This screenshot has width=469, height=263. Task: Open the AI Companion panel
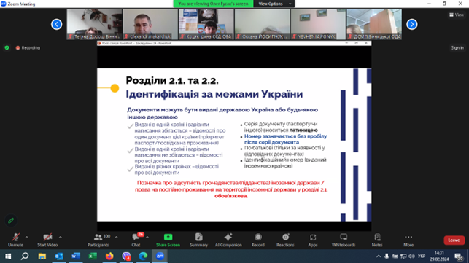click(x=228, y=240)
